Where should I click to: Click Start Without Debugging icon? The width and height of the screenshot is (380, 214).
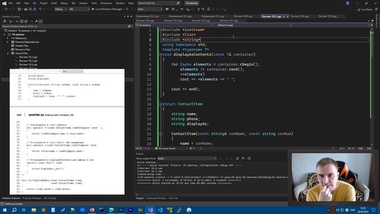click(x=127, y=9)
